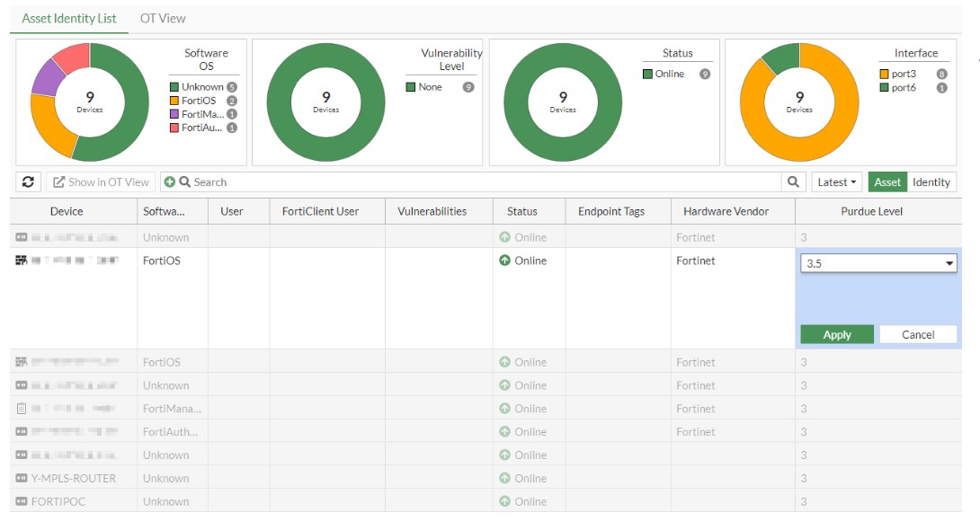Toggle to Identity view
980x521 pixels.
931,182
